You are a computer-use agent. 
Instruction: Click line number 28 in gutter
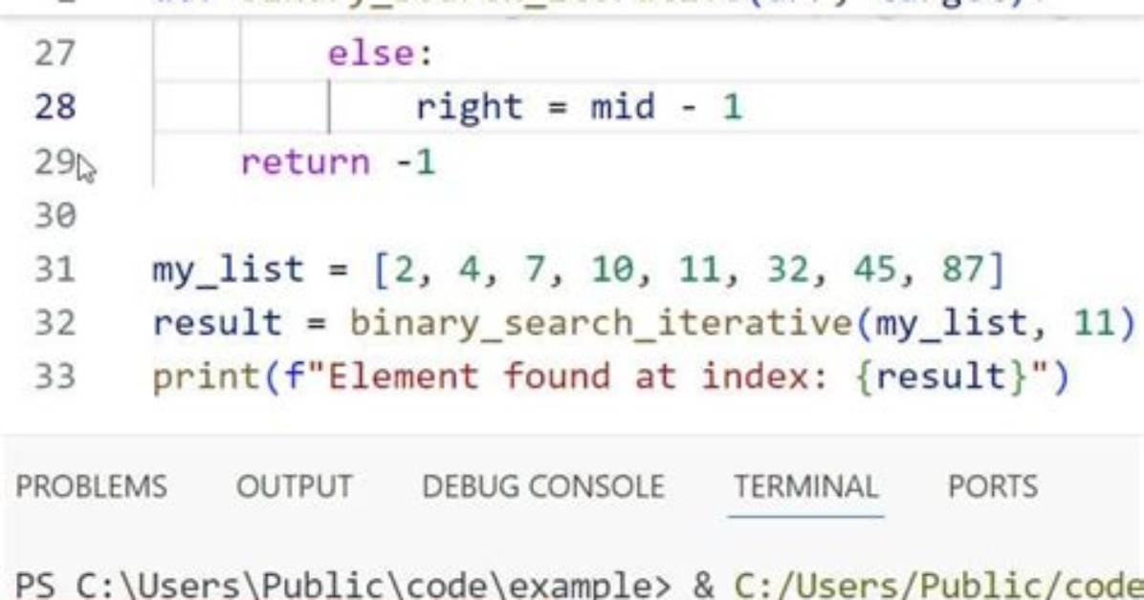coord(55,107)
